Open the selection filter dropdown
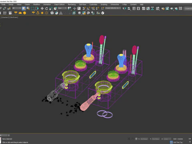 [16, 8]
